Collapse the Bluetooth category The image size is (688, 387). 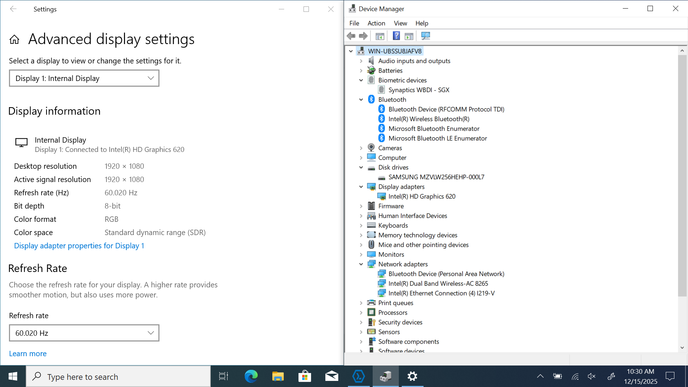[361, 100]
